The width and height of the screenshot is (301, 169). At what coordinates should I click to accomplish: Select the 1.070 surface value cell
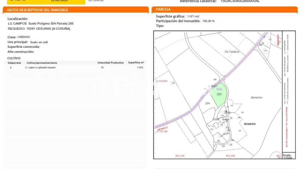140,68
